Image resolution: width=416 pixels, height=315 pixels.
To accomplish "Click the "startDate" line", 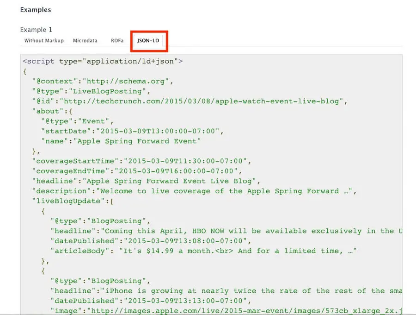I will [x=132, y=131].
